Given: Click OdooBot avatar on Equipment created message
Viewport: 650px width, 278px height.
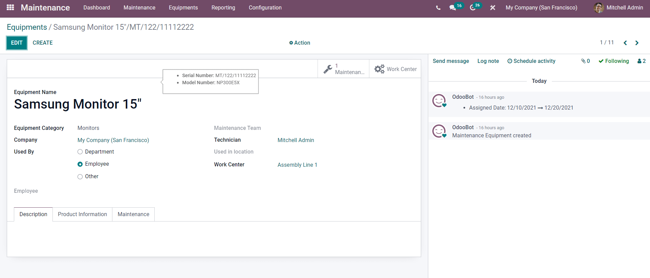Looking at the screenshot, I should (439, 131).
